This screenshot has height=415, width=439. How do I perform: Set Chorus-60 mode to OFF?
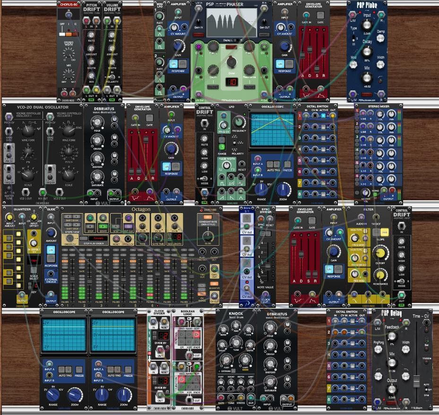click(x=62, y=34)
